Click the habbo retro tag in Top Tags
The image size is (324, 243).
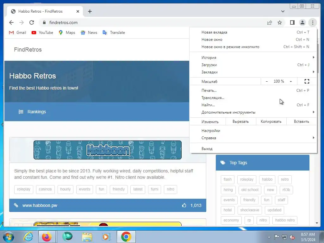285,220
